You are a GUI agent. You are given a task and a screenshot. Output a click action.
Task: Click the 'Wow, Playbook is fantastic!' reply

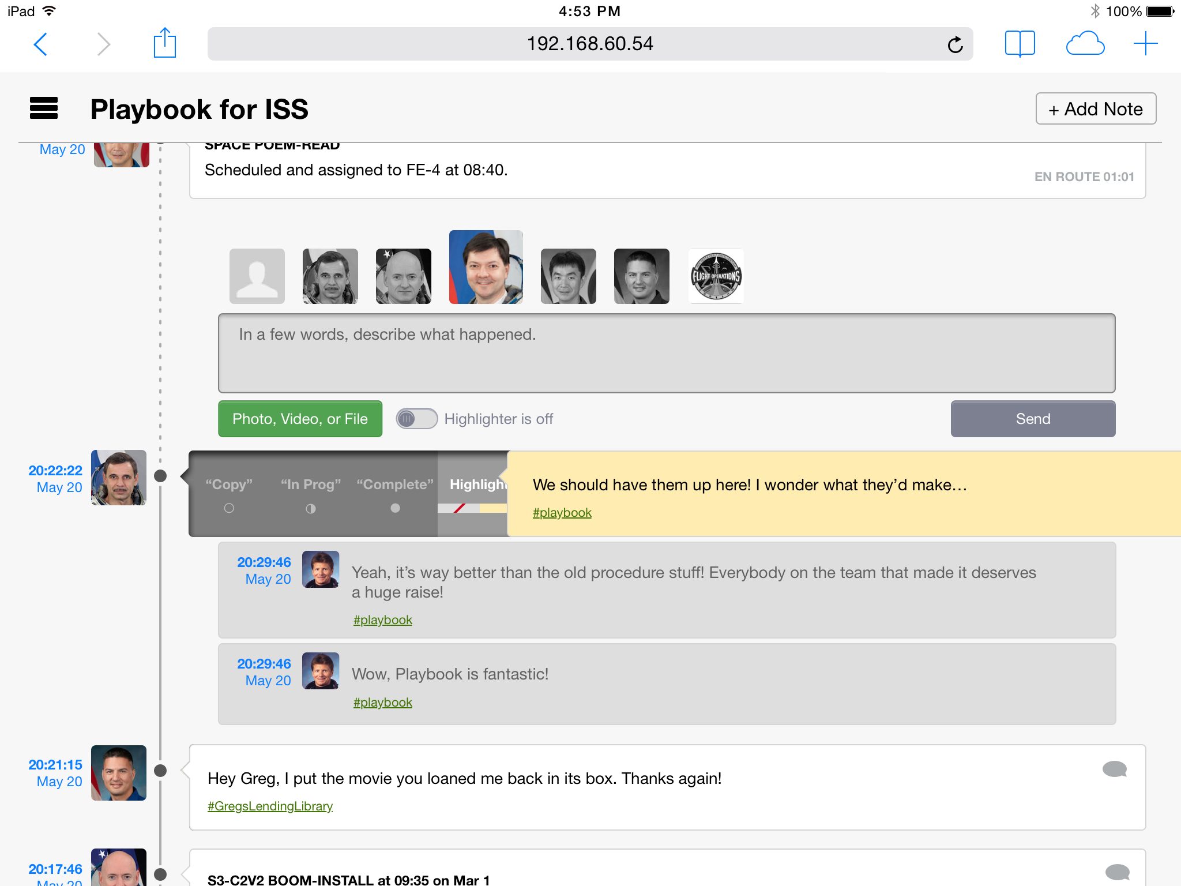coord(450,674)
